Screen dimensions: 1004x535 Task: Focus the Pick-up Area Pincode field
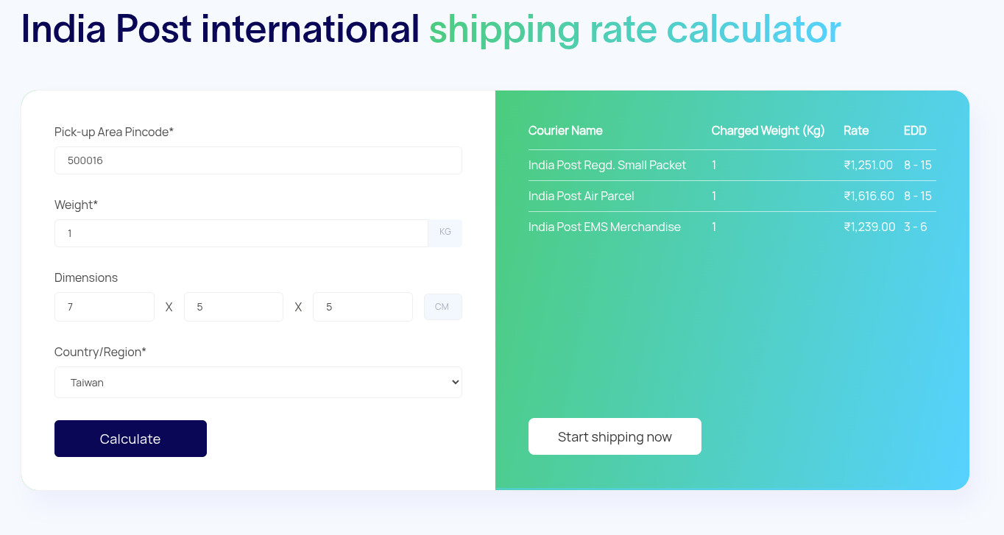coord(258,160)
